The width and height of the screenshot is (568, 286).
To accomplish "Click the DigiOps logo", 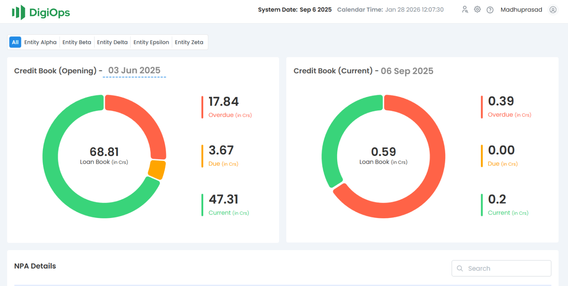I will [x=41, y=11].
